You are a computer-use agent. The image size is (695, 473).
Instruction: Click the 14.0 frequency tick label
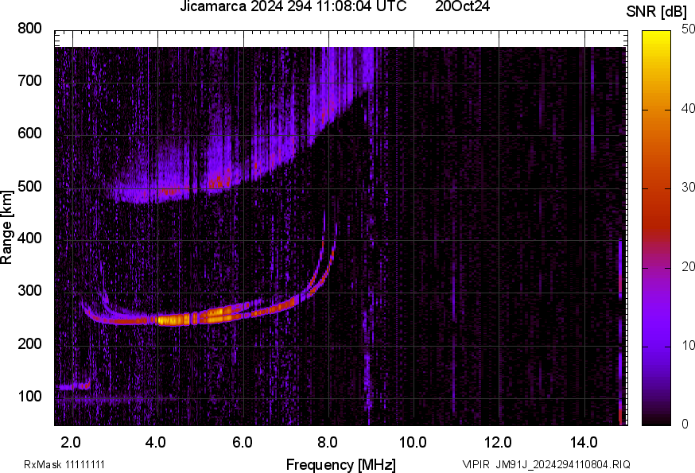pyautogui.click(x=583, y=442)
